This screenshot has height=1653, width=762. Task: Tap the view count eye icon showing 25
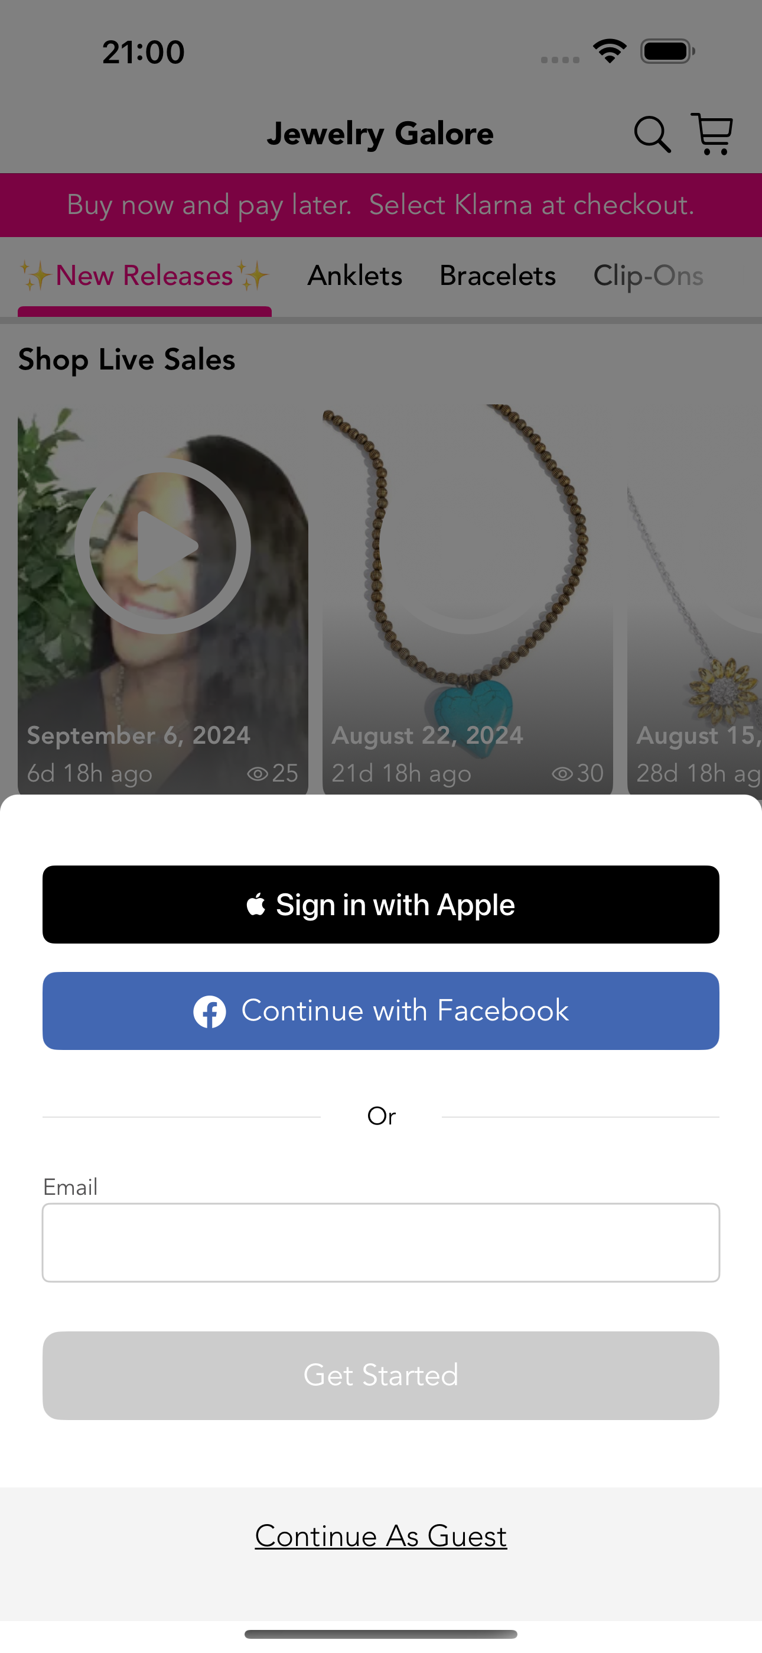point(257,773)
